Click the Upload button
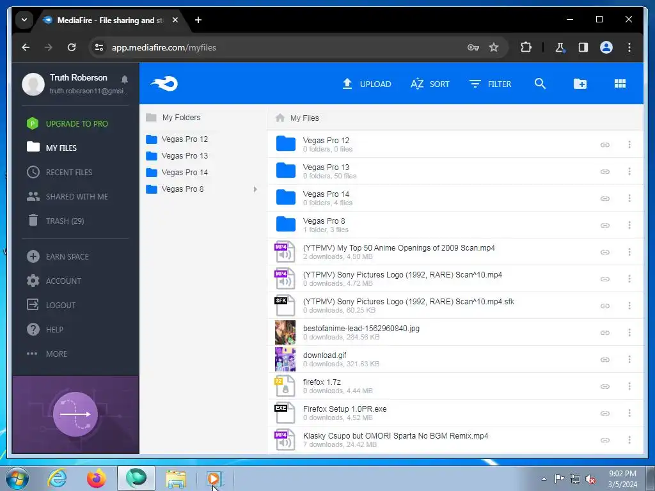 (367, 84)
